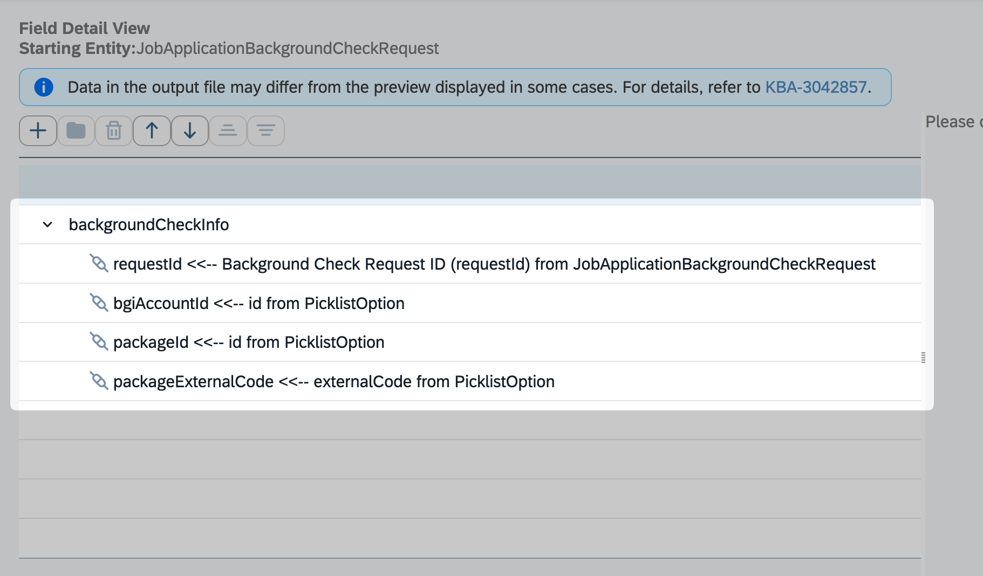The image size is (983, 576).
Task: Click the up arrow move button
Action: (152, 131)
